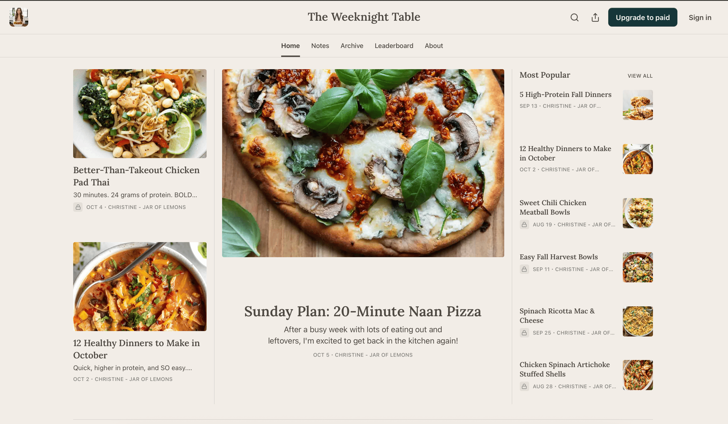Click the Chicken Pad Thai photo thumbnail
The width and height of the screenshot is (728, 424).
[x=140, y=114]
